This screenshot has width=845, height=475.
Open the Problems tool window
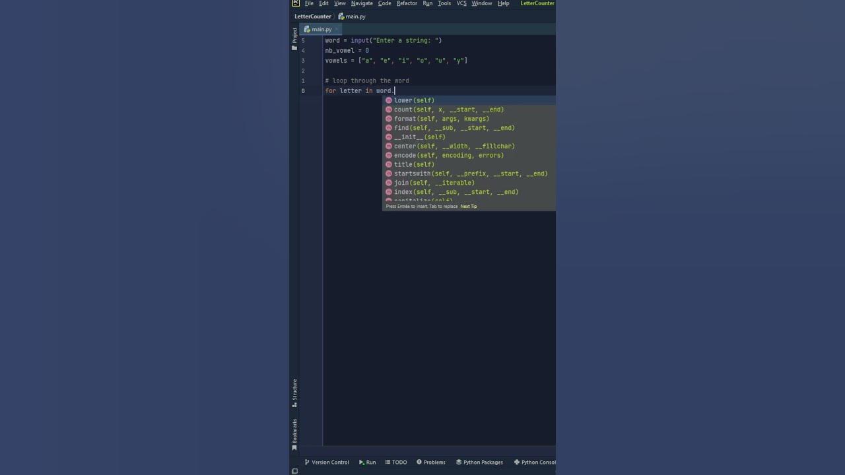point(431,462)
